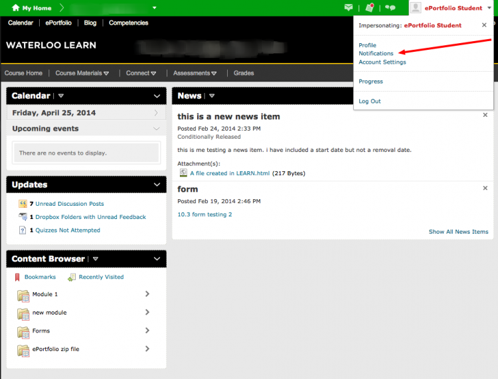Image resolution: width=498 pixels, height=379 pixels.
Task: Select Account Settings from the user menu
Action: (x=382, y=62)
